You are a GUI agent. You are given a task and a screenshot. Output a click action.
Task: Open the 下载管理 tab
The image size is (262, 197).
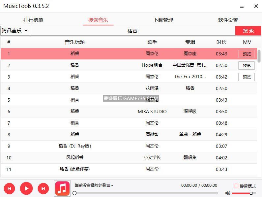tap(163, 20)
